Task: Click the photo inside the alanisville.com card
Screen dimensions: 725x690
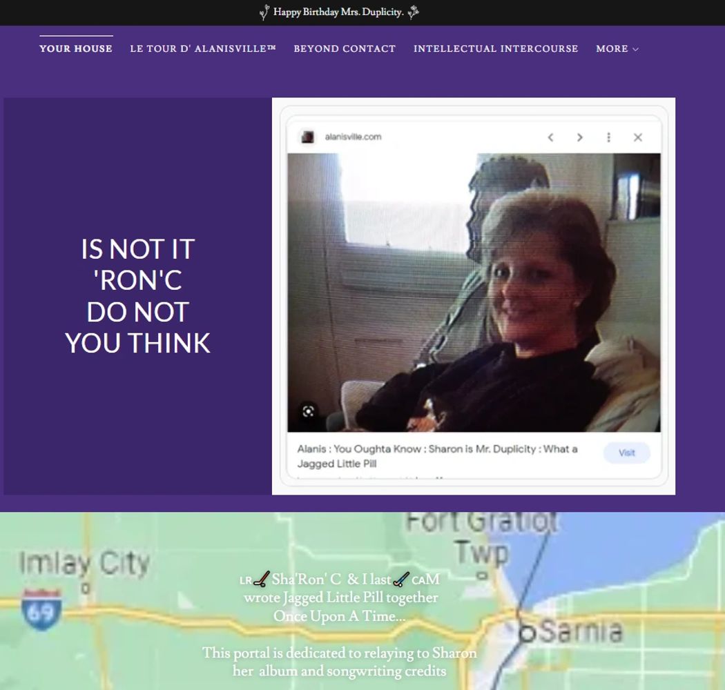Action: click(x=474, y=292)
